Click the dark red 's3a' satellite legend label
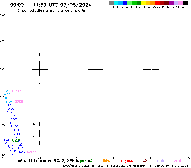Viewport: 191px width, 168px height. 145,161
